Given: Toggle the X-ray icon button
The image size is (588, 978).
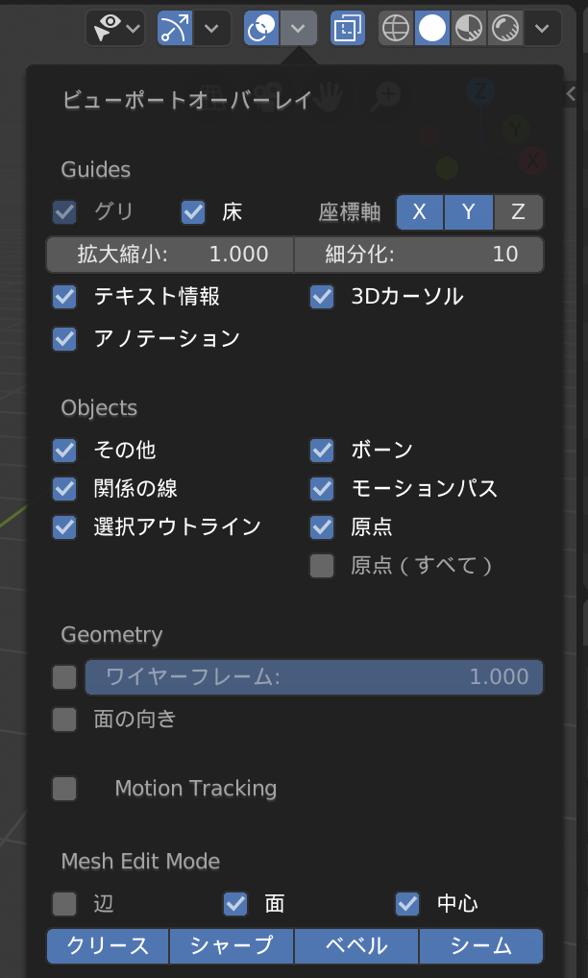Looking at the screenshot, I should (x=348, y=28).
